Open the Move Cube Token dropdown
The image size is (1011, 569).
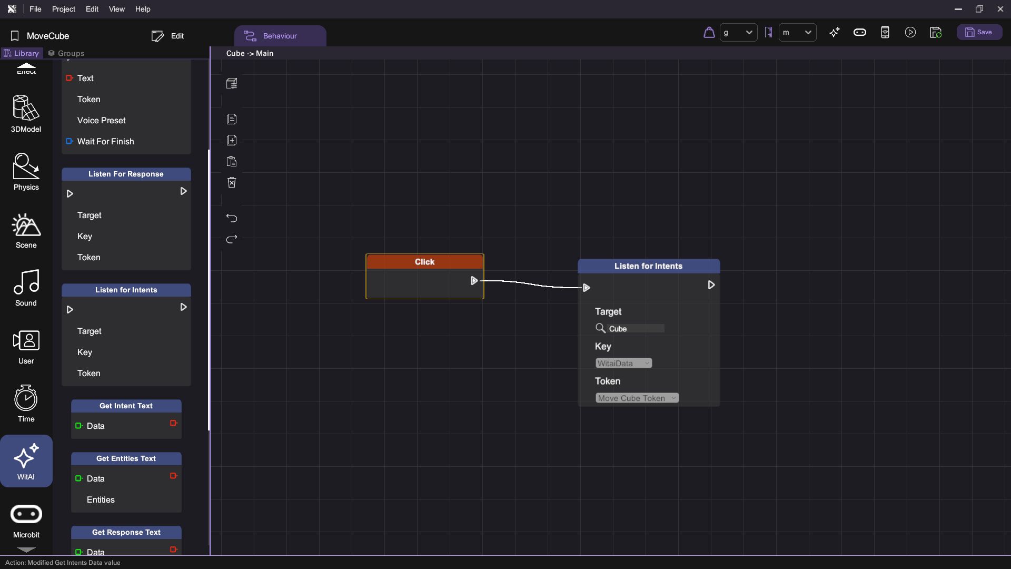tap(637, 398)
